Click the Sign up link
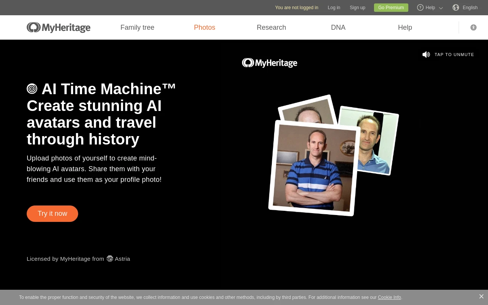This screenshot has height=305, width=488. (357, 8)
